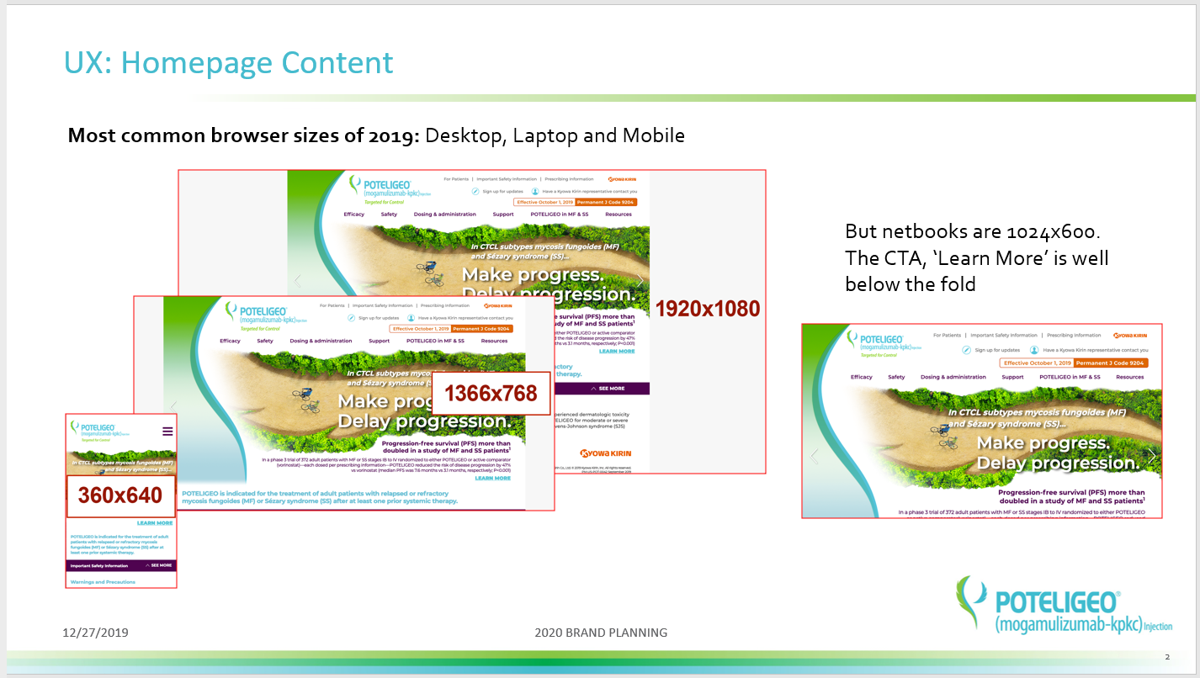Click slide title UX: Homepage Content
Image resolution: width=1200 pixels, height=678 pixels.
coord(229,63)
